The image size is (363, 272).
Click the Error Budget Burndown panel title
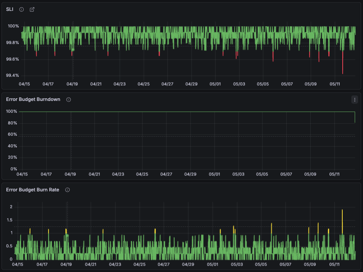(x=33, y=99)
